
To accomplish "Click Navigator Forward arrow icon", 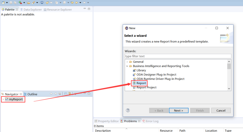I will click(56, 94).
